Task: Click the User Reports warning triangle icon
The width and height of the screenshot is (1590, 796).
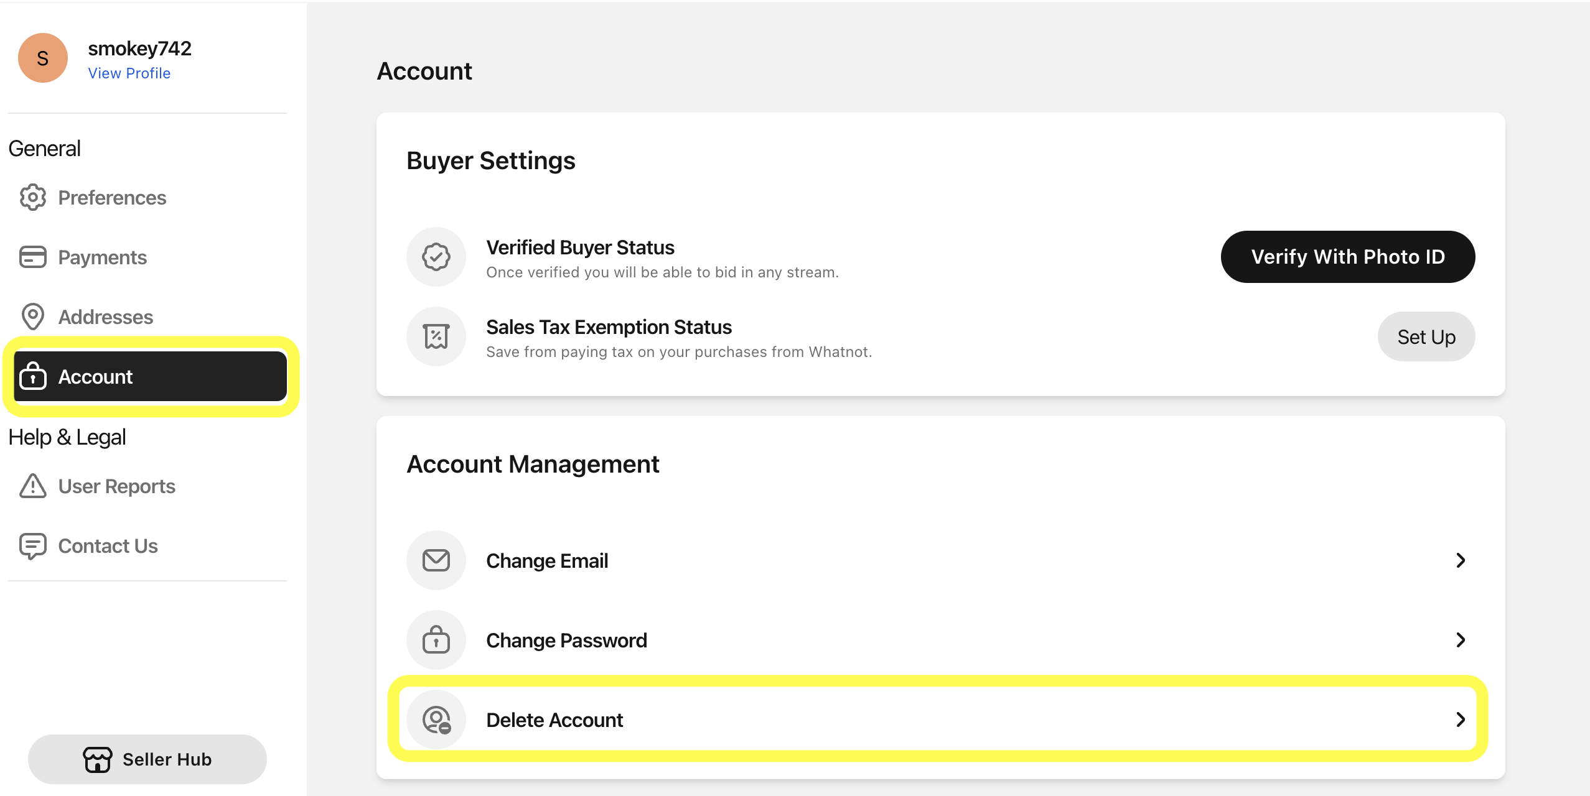Action: pyautogui.click(x=32, y=486)
